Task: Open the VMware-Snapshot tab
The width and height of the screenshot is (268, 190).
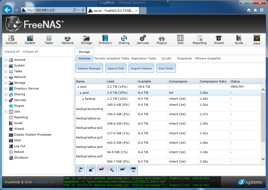Action: click(x=208, y=58)
